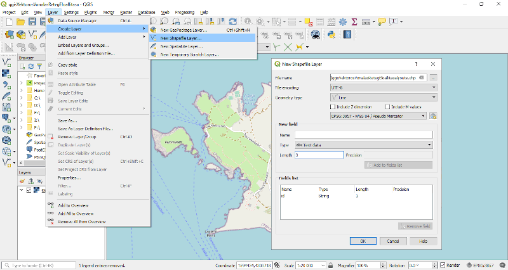Click the Add SpatiaLite Layer sidebar icon
Screen dimensions: 508x270
tap(6, 96)
